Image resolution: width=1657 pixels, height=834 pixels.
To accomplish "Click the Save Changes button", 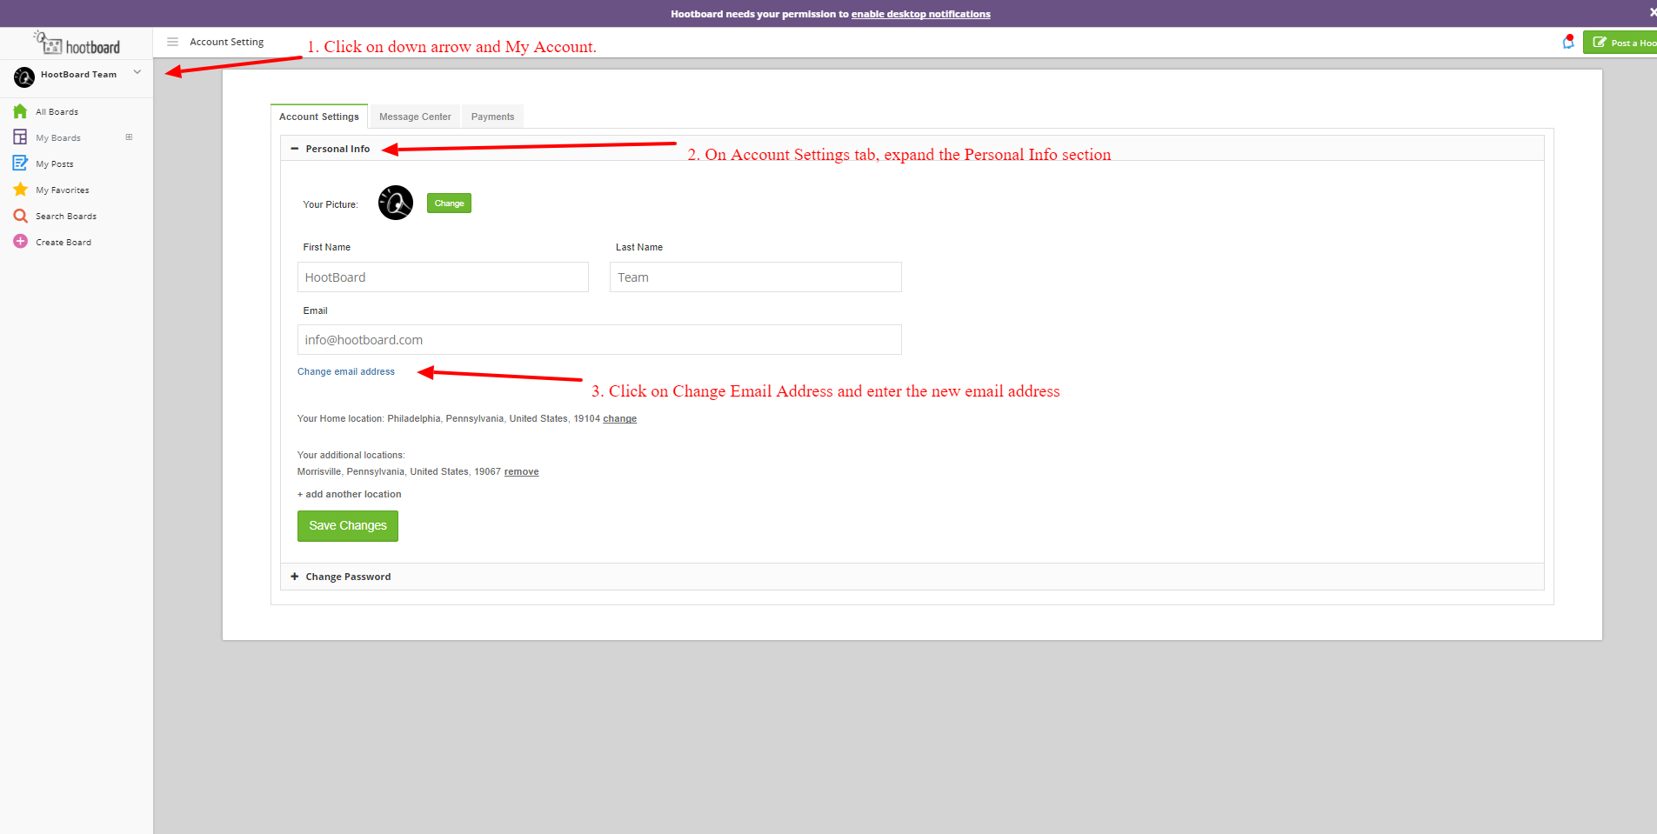I will tap(348, 526).
